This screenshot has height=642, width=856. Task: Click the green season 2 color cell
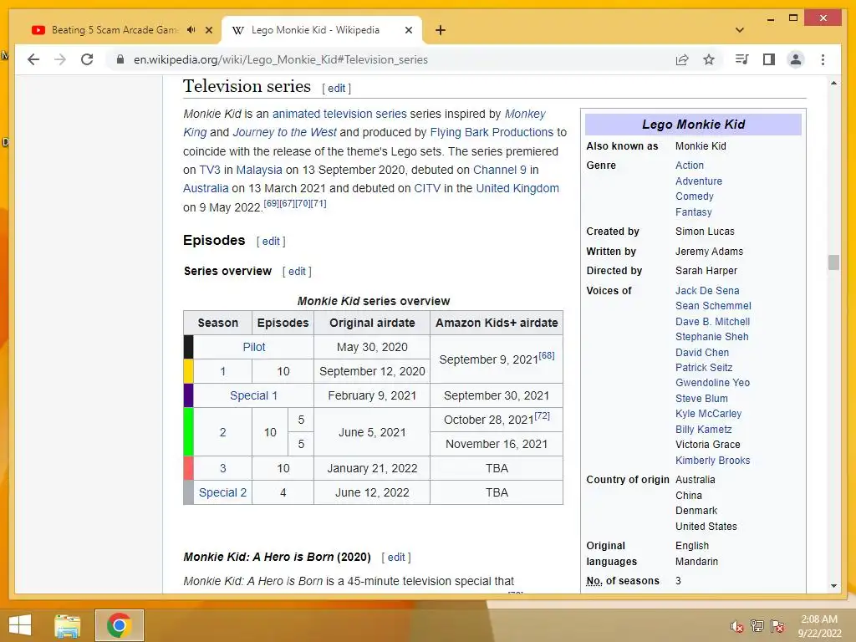point(188,432)
